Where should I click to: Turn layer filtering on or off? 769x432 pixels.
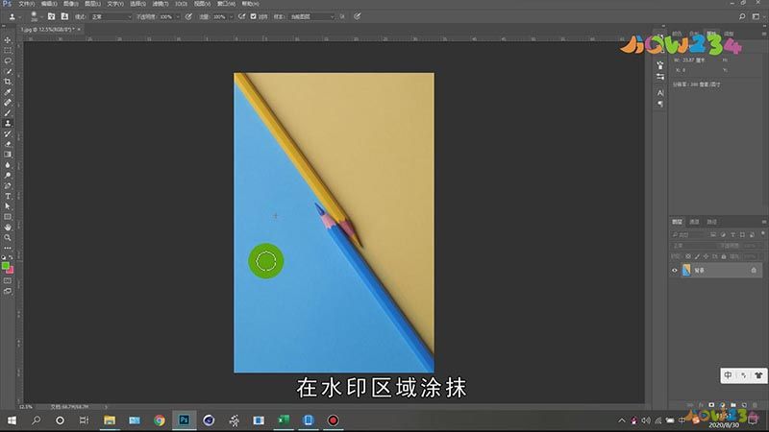coord(762,234)
